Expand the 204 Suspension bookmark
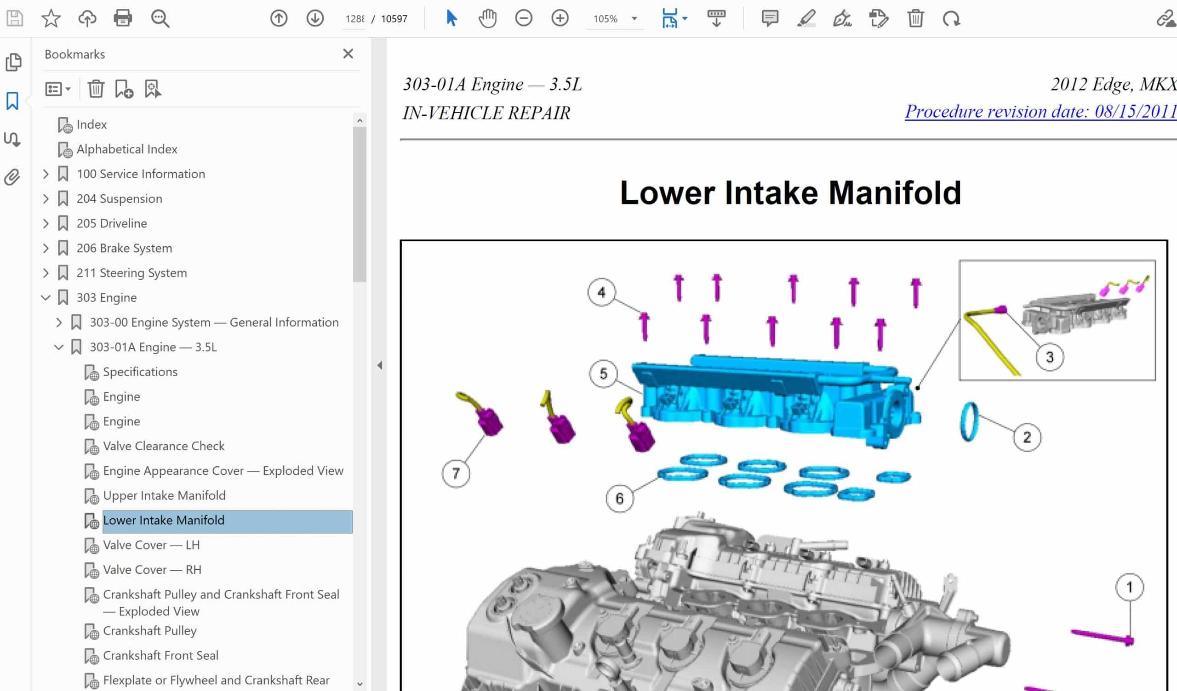This screenshot has height=691, width=1177. tap(46, 199)
